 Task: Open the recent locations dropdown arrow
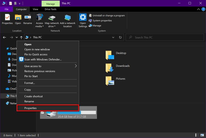point(17,38)
